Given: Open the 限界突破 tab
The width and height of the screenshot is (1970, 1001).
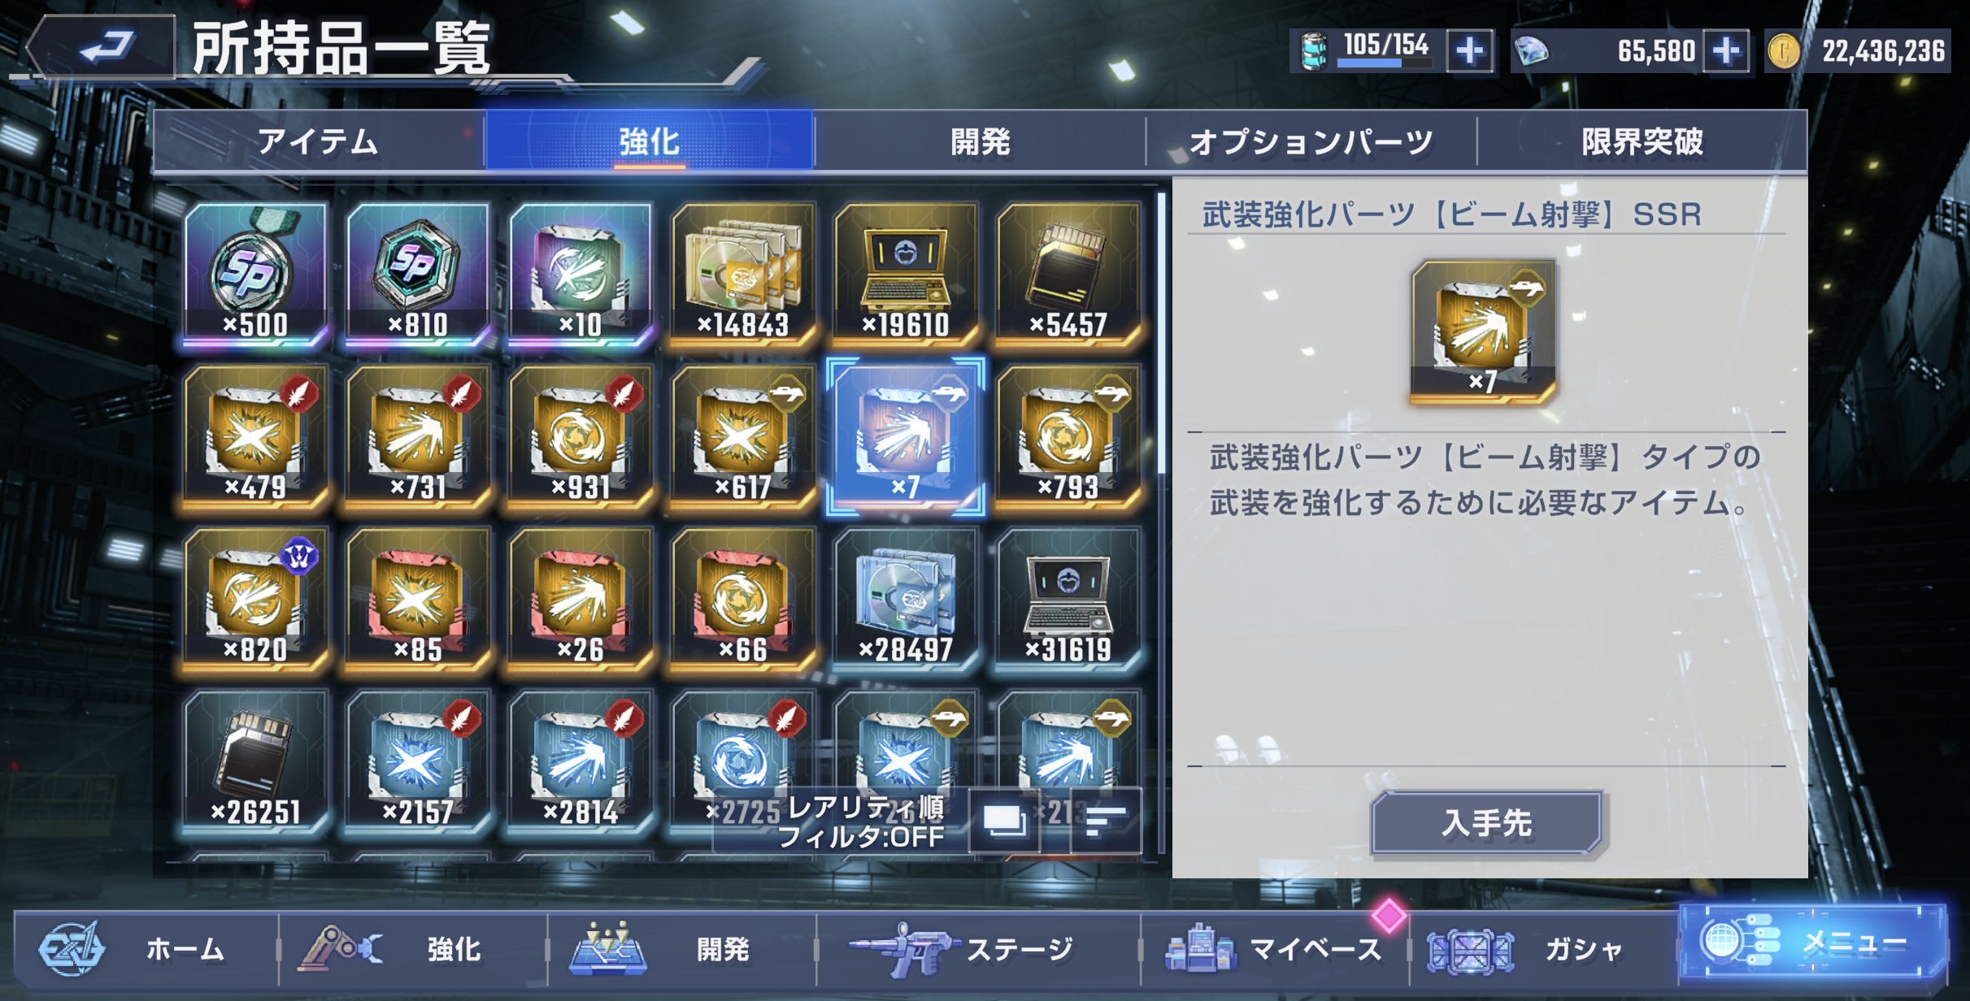Looking at the screenshot, I should pyautogui.click(x=1642, y=141).
